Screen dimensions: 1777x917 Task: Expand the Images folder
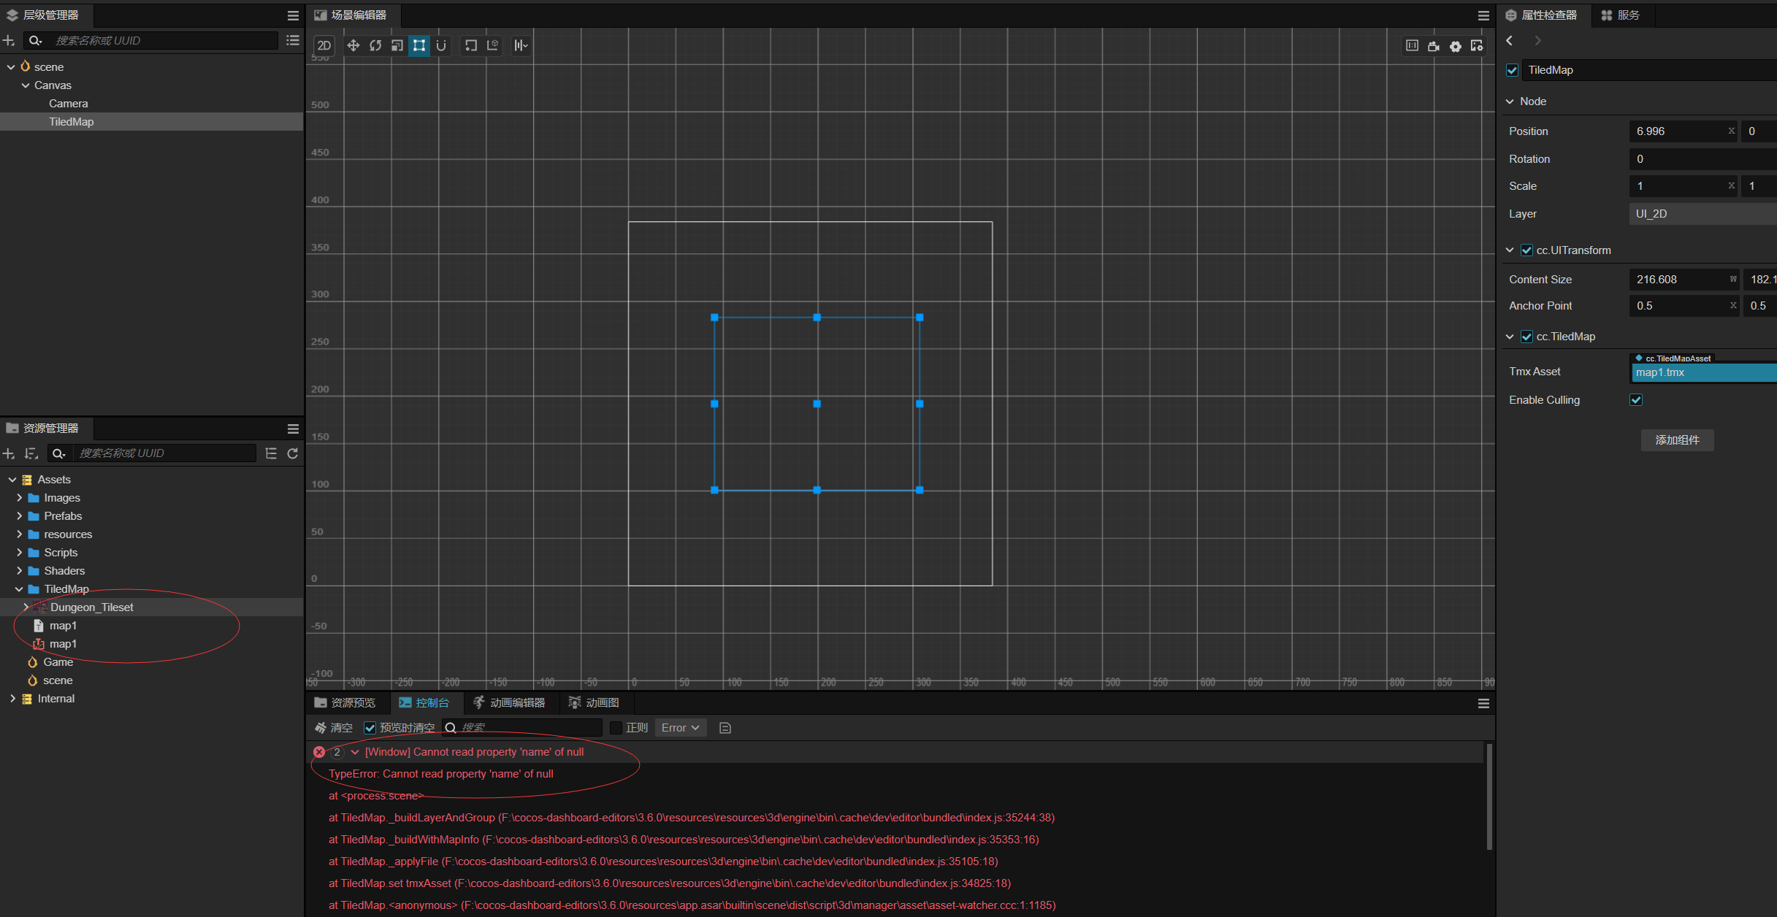pos(20,498)
